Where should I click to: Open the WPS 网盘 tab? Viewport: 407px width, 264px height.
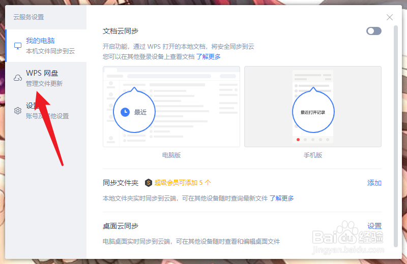coord(46,78)
